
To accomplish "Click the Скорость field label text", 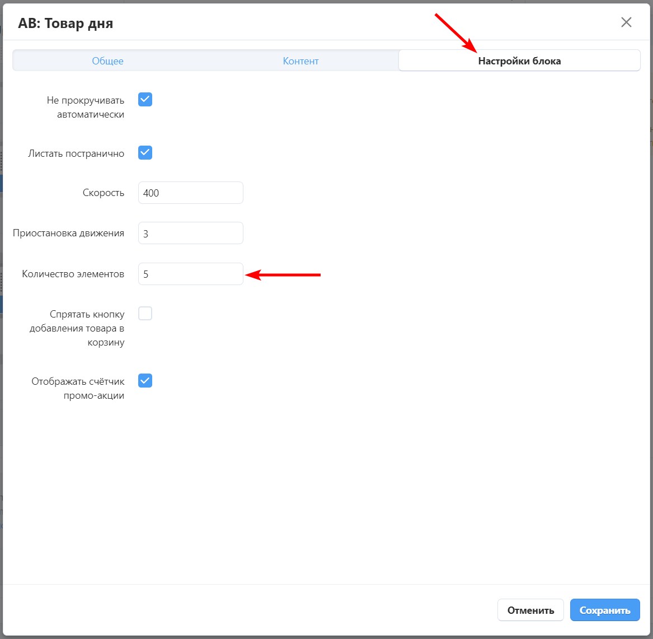I will pyautogui.click(x=103, y=193).
